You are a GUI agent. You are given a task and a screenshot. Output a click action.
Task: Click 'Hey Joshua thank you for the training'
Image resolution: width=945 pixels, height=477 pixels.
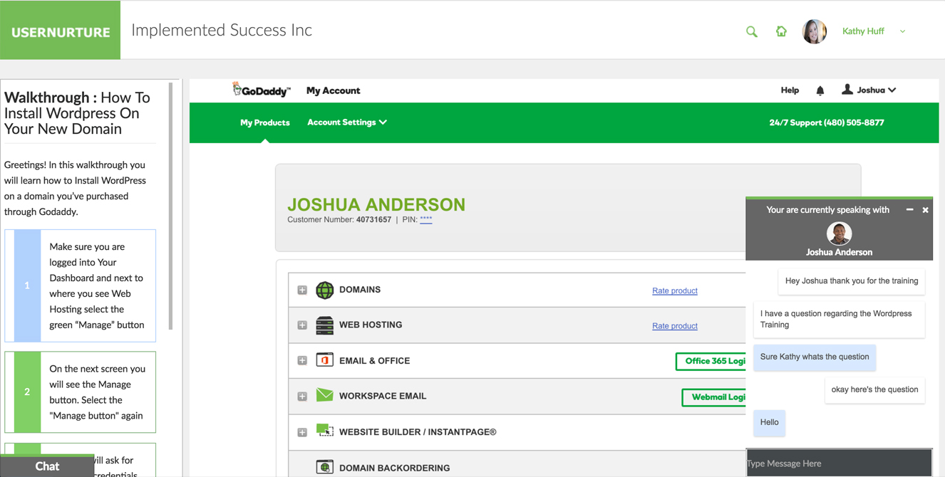pos(852,281)
